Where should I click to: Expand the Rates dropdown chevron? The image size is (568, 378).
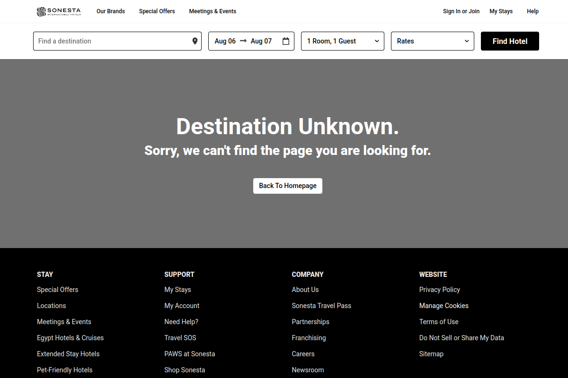[467, 41]
